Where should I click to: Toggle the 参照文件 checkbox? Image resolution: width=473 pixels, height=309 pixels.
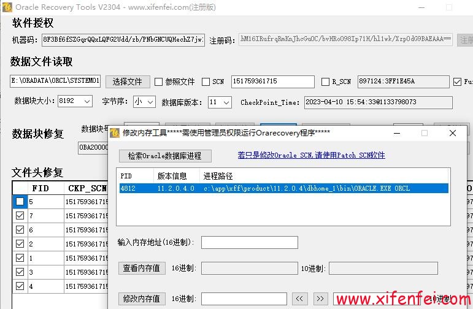(x=158, y=82)
